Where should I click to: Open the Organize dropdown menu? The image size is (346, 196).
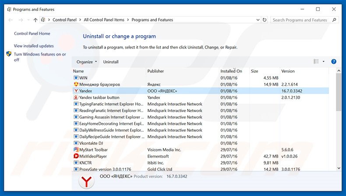point(87,62)
